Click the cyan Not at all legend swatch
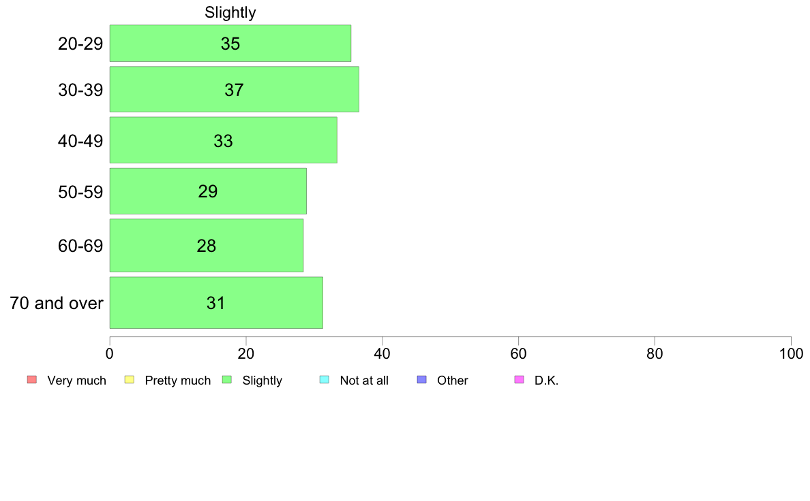This screenshot has width=810, height=501. point(325,380)
